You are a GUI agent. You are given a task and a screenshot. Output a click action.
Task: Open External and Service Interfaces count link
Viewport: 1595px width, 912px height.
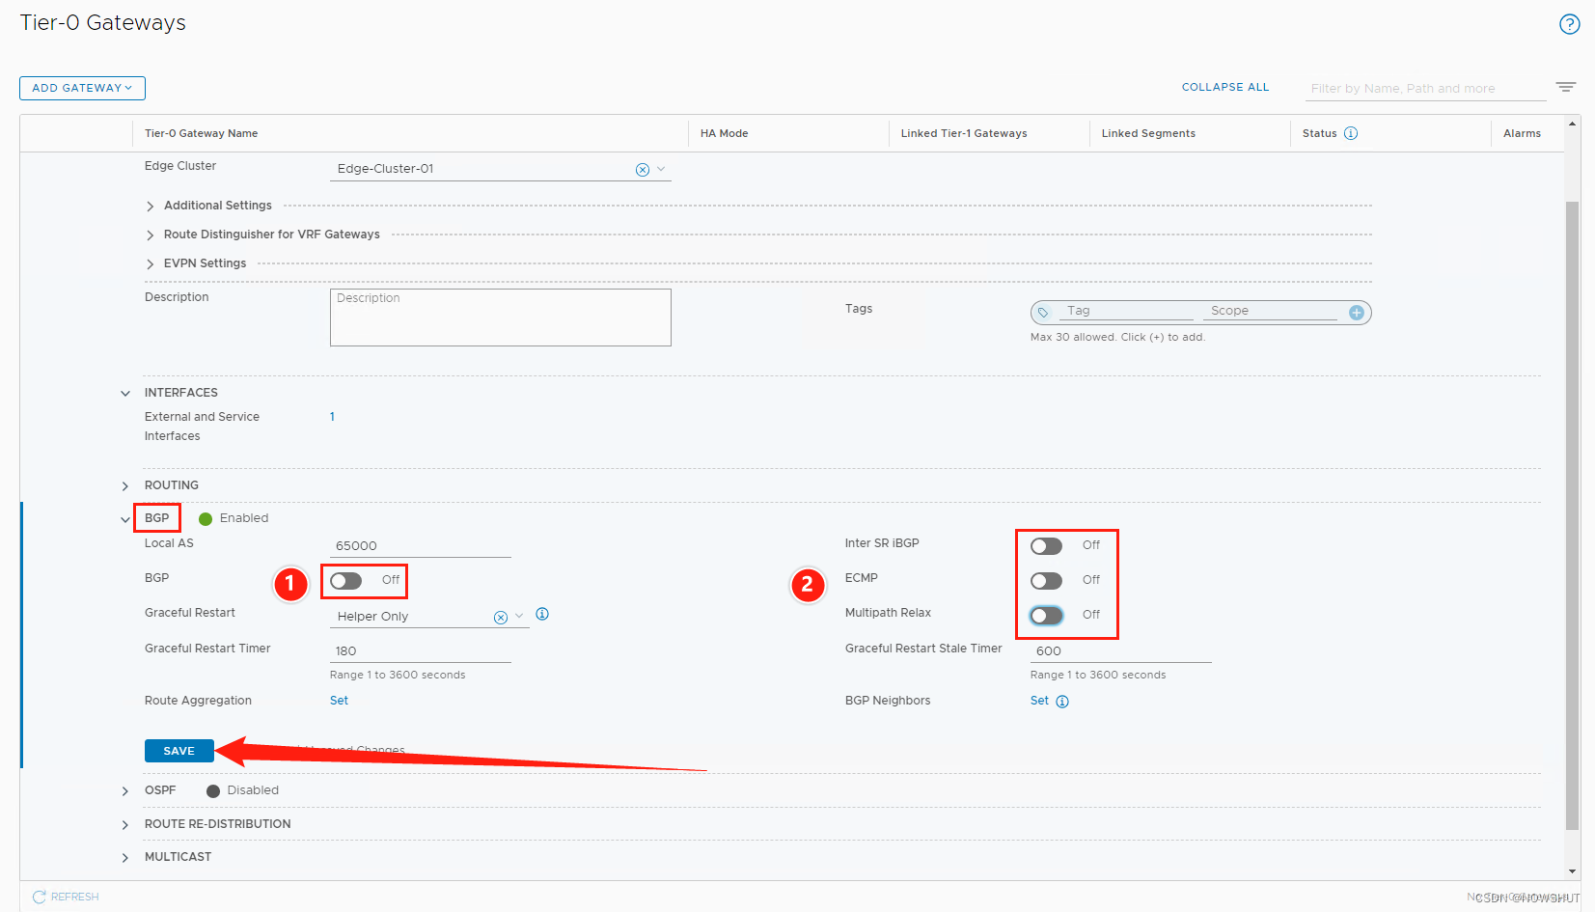click(x=332, y=417)
